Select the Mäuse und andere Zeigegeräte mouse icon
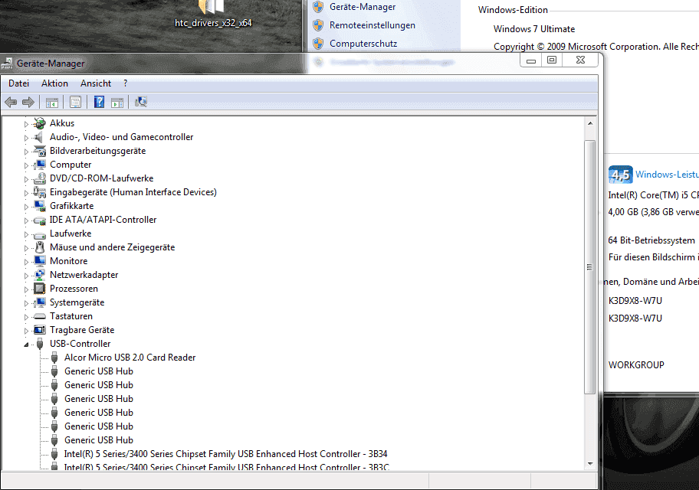Viewport: 699px width, 490px height. [x=40, y=247]
